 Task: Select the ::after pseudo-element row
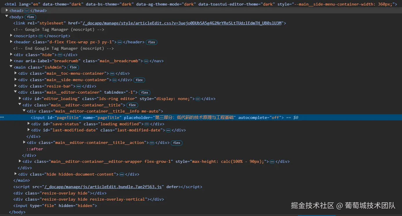tap(35, 149)
